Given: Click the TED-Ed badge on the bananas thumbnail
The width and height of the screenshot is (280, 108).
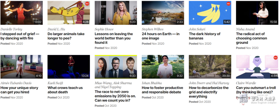Looking at the screenshot, I should (228, 4).
